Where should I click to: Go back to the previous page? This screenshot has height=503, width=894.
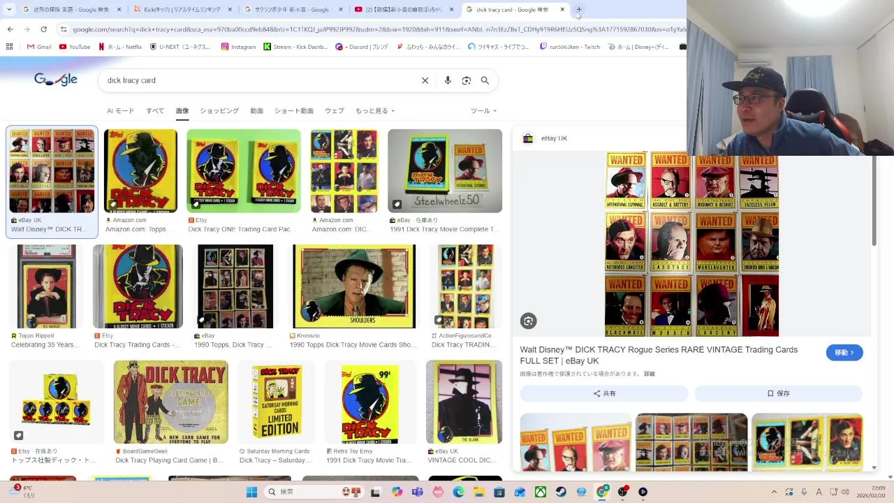pyautogui.click(x=10, y=29)
